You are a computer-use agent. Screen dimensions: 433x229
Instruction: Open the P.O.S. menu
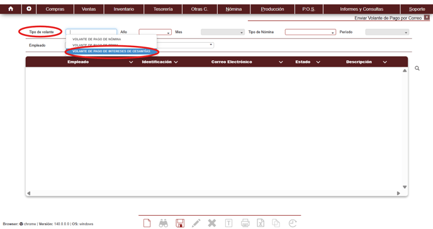pyautogui.click(x=309, y=9)
